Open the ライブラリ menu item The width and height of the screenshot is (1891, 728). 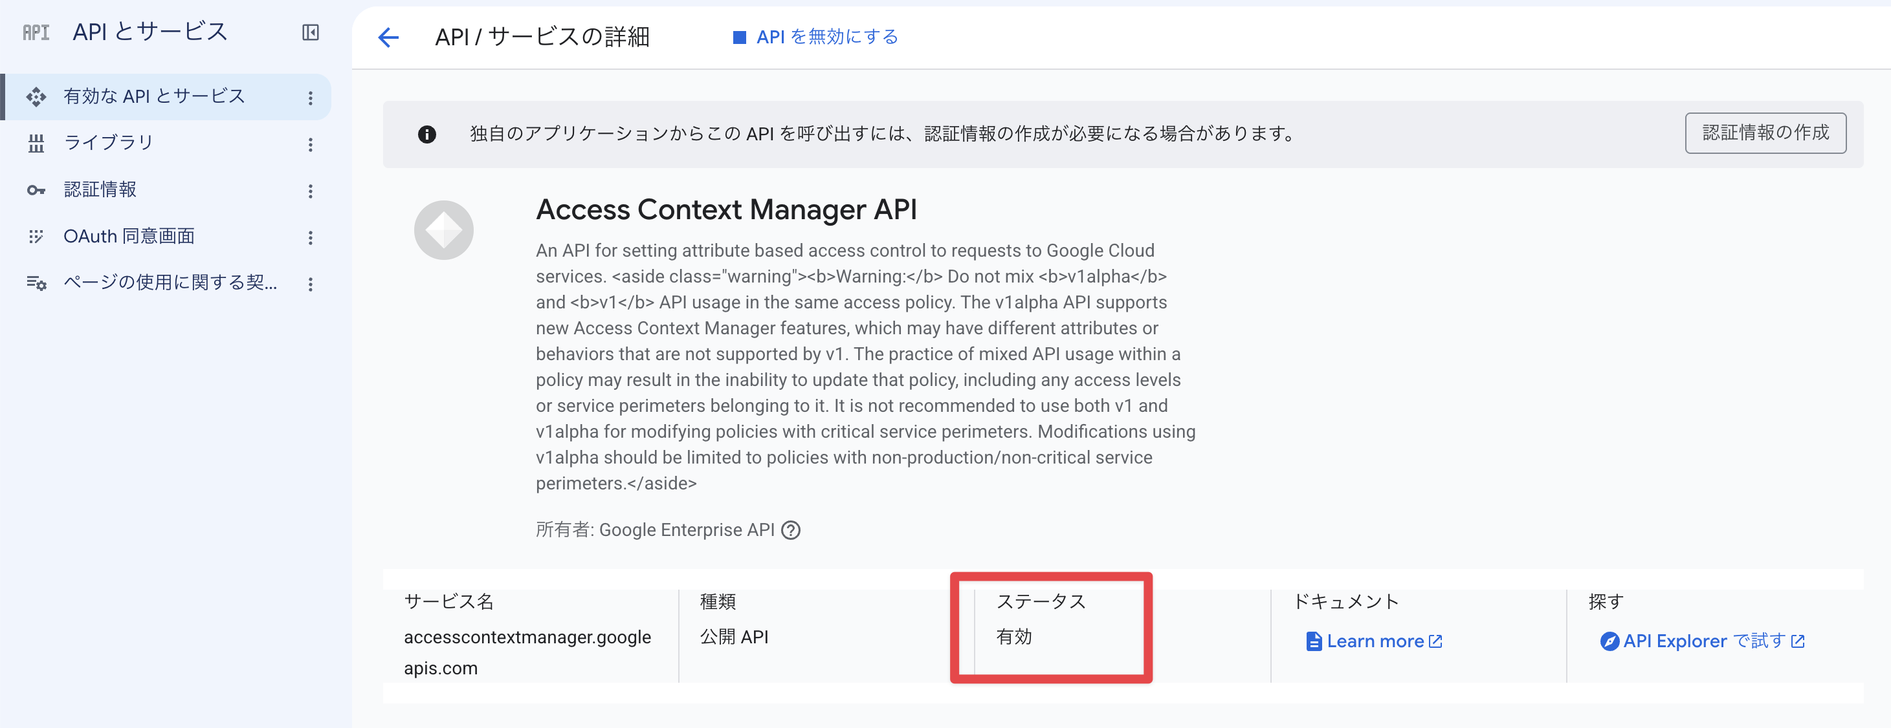166,143
